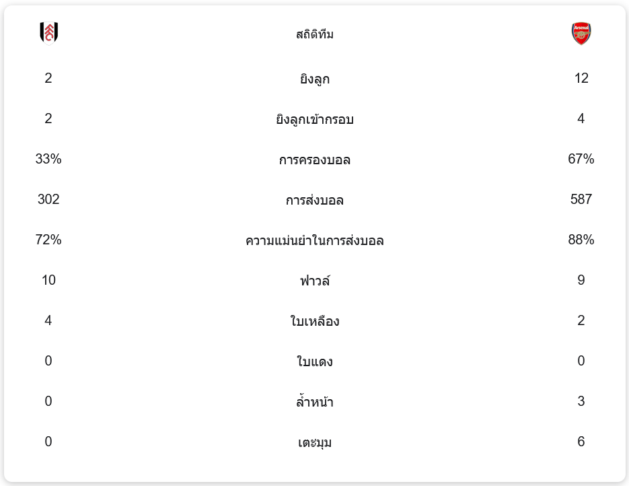Click Fulham's possession value 33%

tap(48, 159)
